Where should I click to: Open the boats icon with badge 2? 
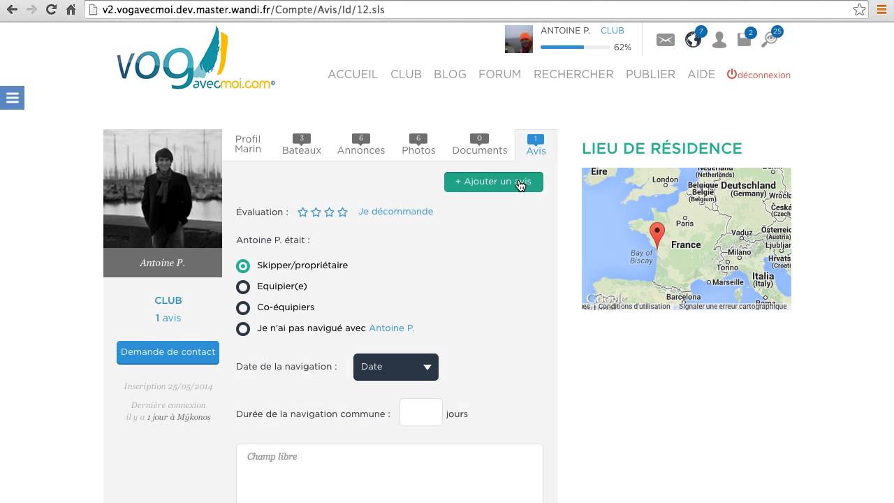(745, 40)
